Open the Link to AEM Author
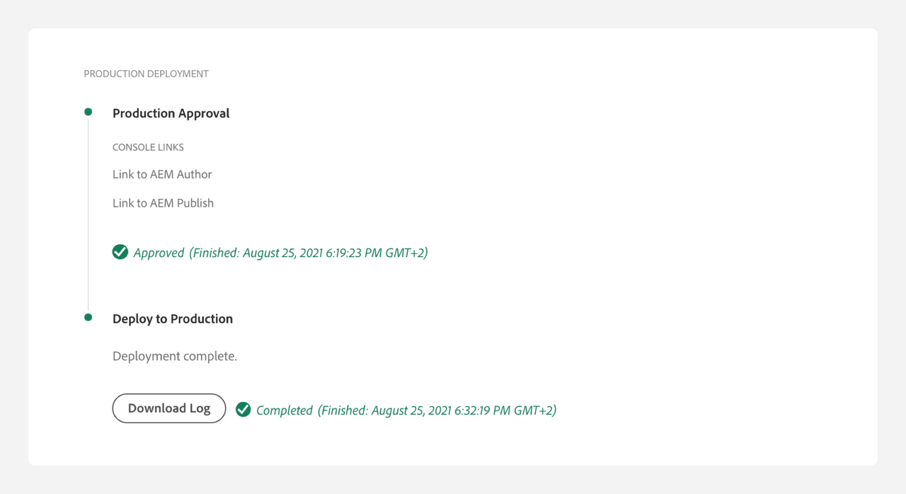Screen dimensions: 906x494 162,174
